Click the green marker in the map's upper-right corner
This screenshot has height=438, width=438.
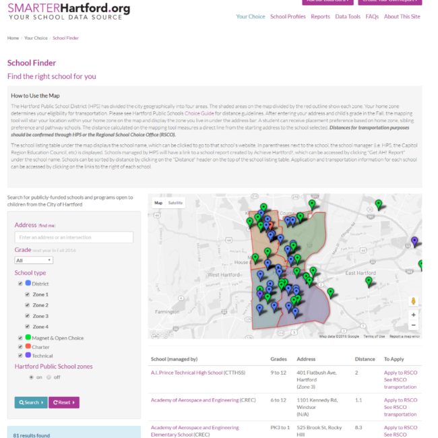point(379,204)
